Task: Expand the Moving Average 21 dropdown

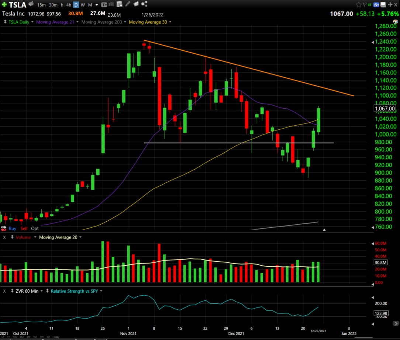Action: pos(77,22)
